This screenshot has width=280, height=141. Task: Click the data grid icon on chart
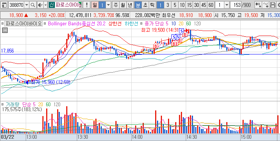[x=5, y=30]
